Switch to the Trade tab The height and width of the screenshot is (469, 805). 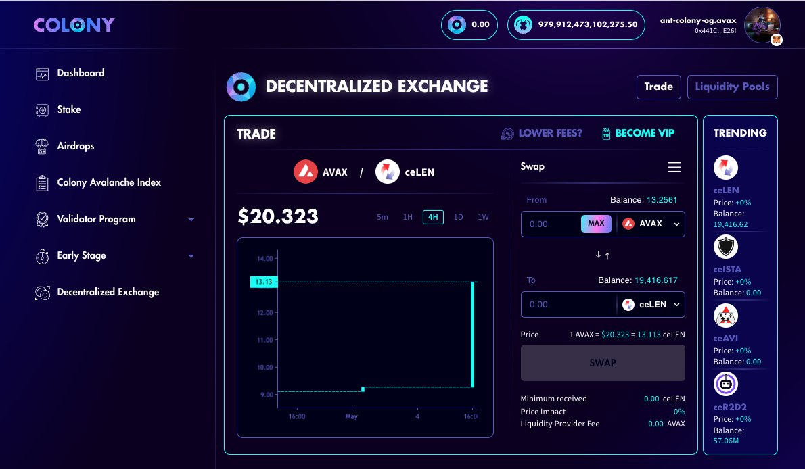point(659,87)
